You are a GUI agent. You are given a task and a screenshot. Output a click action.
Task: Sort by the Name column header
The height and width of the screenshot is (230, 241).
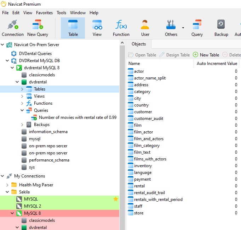(160, 64)
